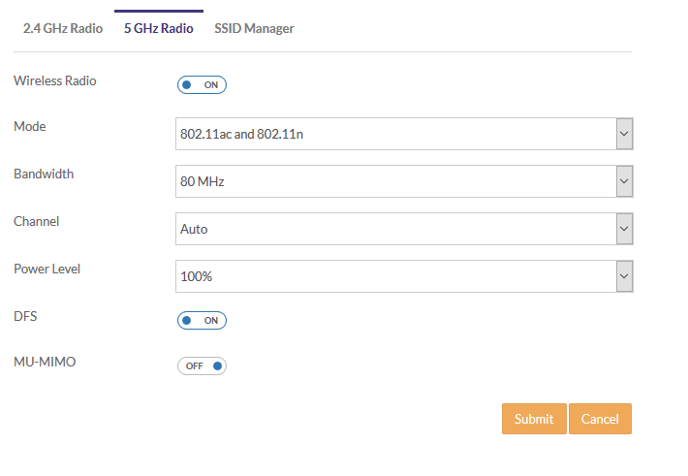Turn off the Wireless Radio switch
Viewport: 688px width, 476px height.
click(x=202, y=85)
